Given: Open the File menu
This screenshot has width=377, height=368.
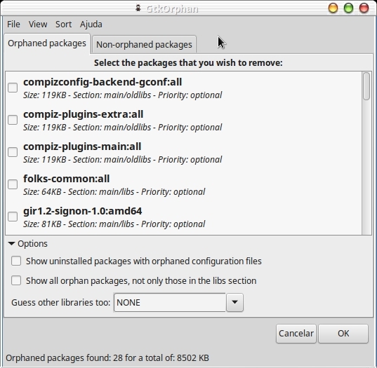Looking at the screenshot, I should tap(13, 25).
